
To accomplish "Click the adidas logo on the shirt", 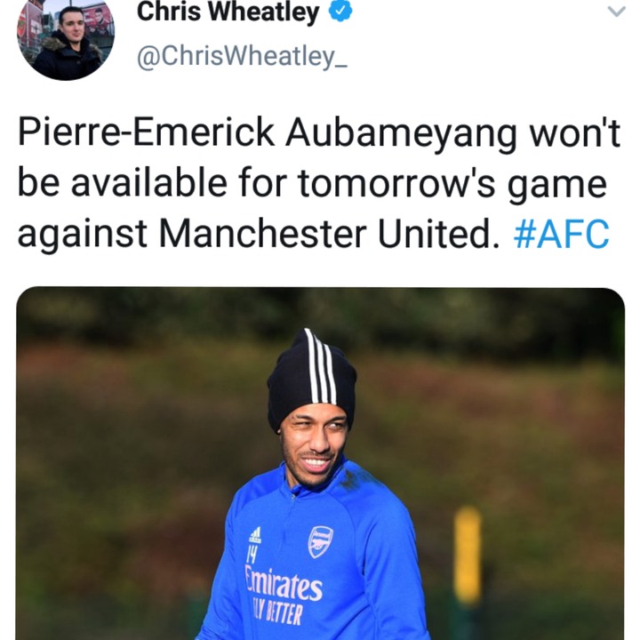I will pos(255,535).
